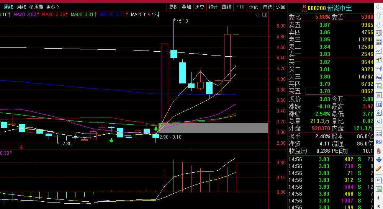Image resolution: width=383 pixels, height=209 pixels.
Task: Click the 叠加 overlay button
Action: pos(187,7)
